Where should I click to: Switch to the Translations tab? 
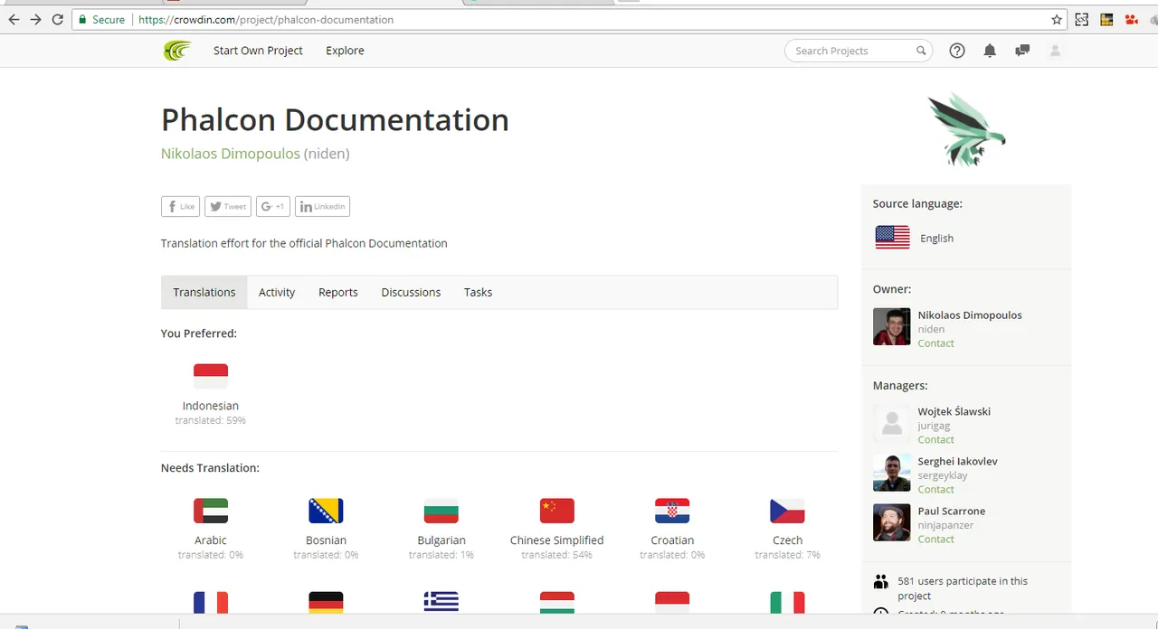pos(204,292)
